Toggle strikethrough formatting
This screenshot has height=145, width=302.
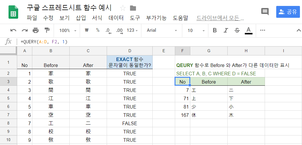(x=237, y=30)
